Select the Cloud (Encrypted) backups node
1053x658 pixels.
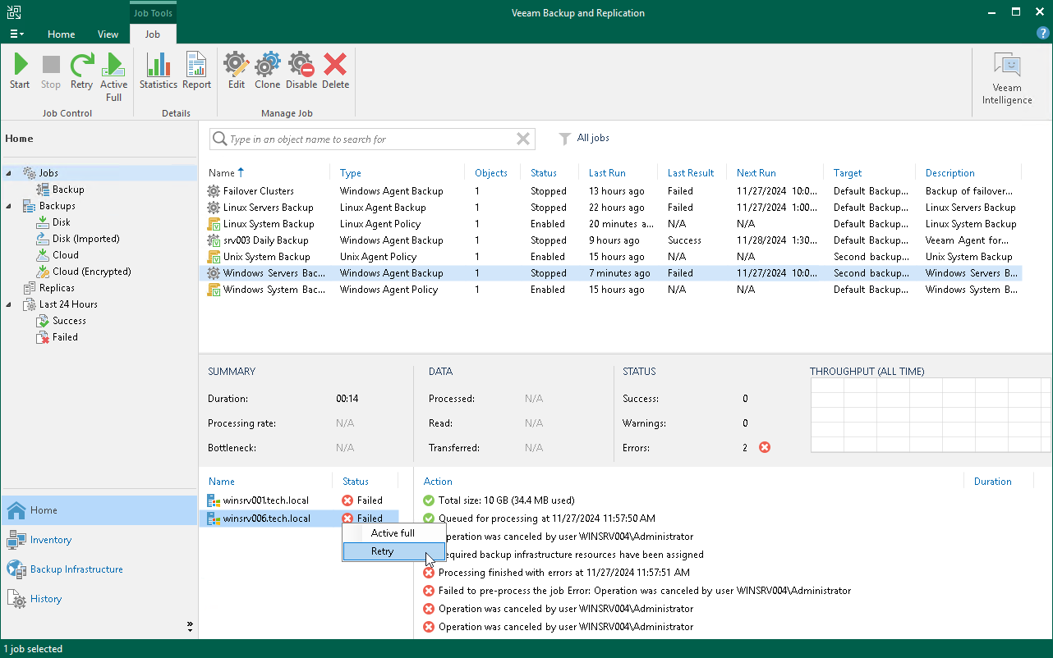pos(91,272)
